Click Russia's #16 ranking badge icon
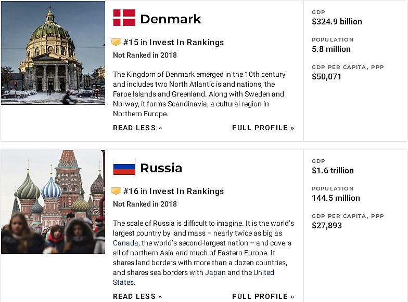Screen dimensions: 408x302 116,191
